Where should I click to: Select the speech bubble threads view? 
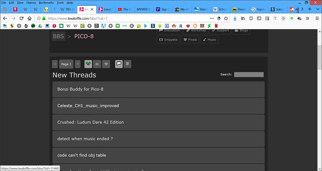[119, 64]
